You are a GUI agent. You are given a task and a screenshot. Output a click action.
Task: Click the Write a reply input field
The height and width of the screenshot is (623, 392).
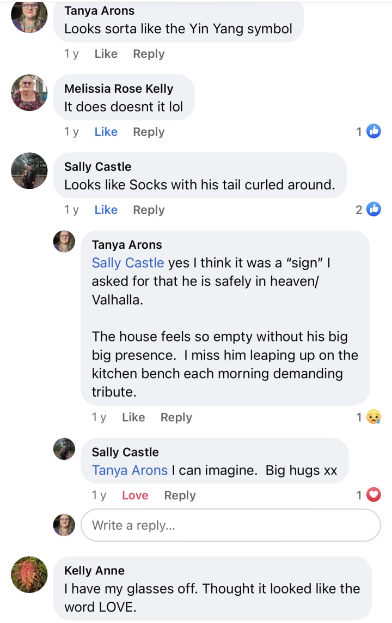pyautogui.click(x=230, y=525)
